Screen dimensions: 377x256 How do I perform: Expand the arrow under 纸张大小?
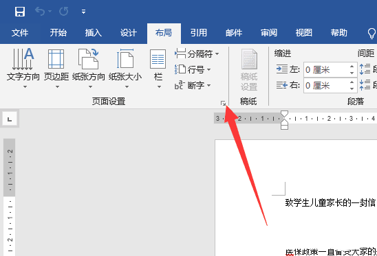(x=127, y=87)
